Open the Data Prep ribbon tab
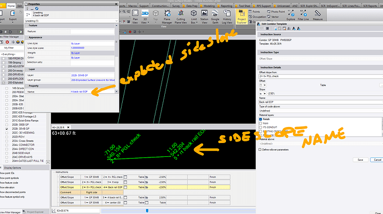 [x=190, y=6]
